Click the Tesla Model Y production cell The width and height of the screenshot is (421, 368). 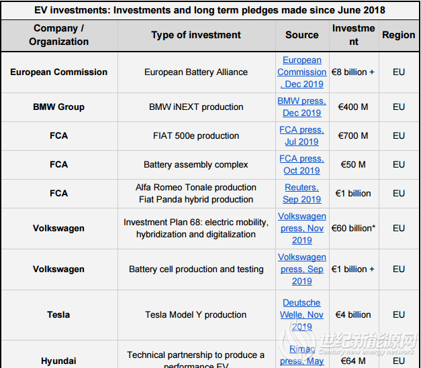[x=196, y=314]
